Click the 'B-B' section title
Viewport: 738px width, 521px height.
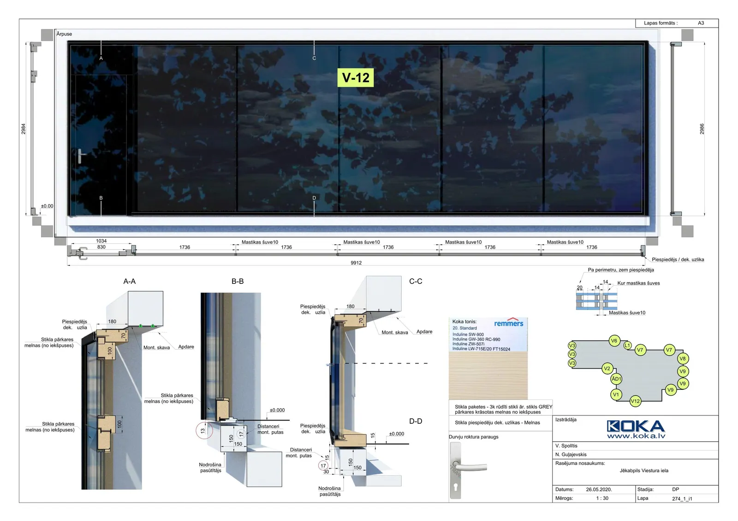[x=238, y=281]
